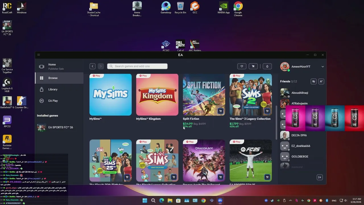Click the AmeerMzoriYT profile avatar
Viewport: 364px width, 205px height.
[x=285, y=67]
